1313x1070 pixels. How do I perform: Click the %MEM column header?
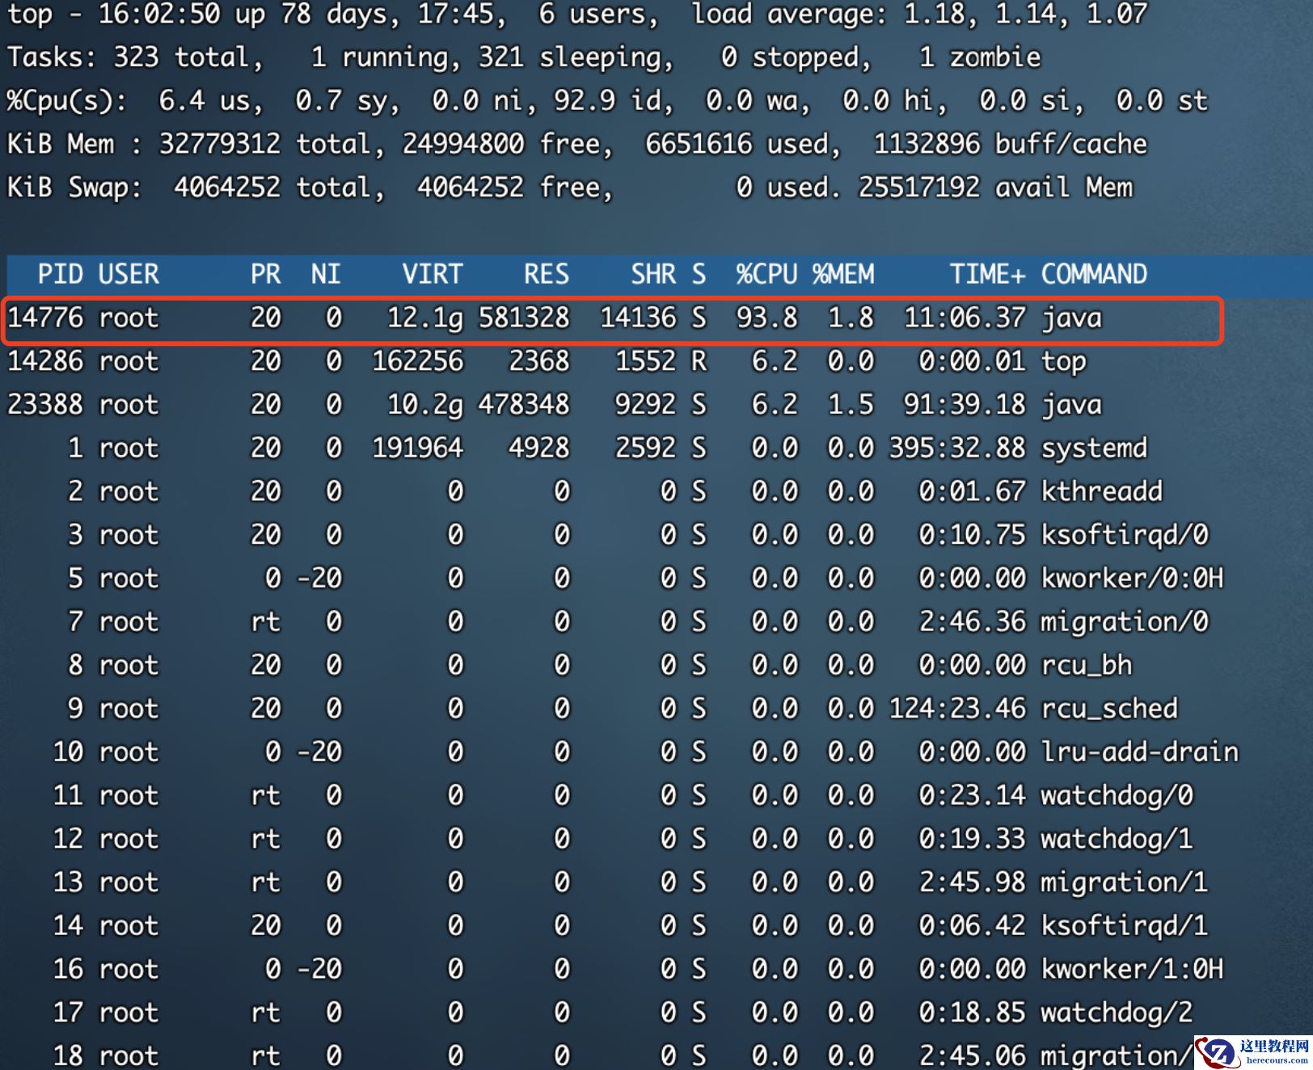[x=843, y=275]
